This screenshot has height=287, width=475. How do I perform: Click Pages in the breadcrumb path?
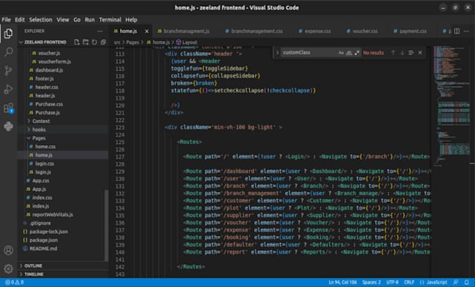pos(133,43)
